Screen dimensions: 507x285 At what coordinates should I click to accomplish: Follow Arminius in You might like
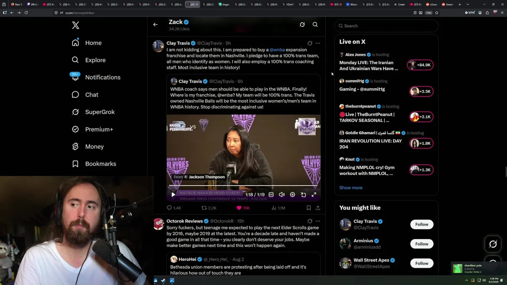[421, 244]
